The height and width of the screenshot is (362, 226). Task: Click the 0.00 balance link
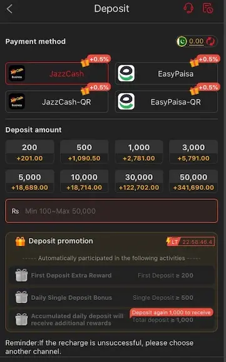point(197,41)
